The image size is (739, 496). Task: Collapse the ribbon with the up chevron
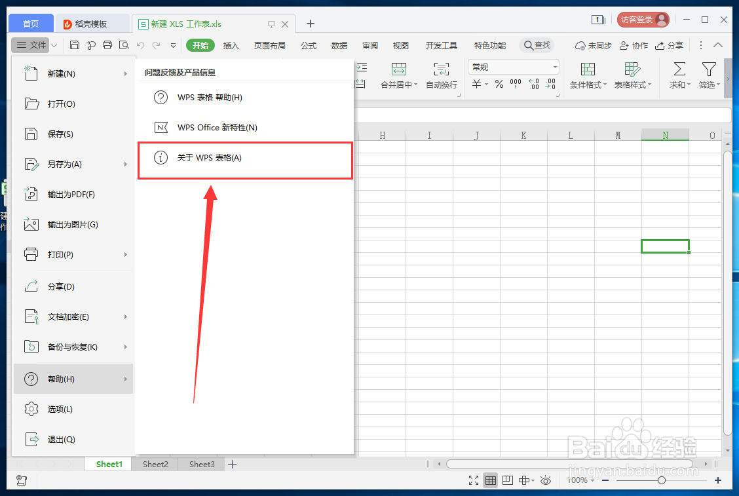click(x=718, y=45)
